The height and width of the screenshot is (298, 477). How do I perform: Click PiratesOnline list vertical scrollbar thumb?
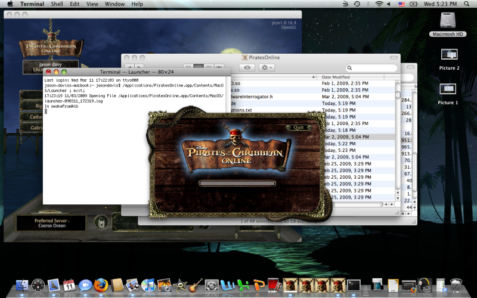coord(398,95)
